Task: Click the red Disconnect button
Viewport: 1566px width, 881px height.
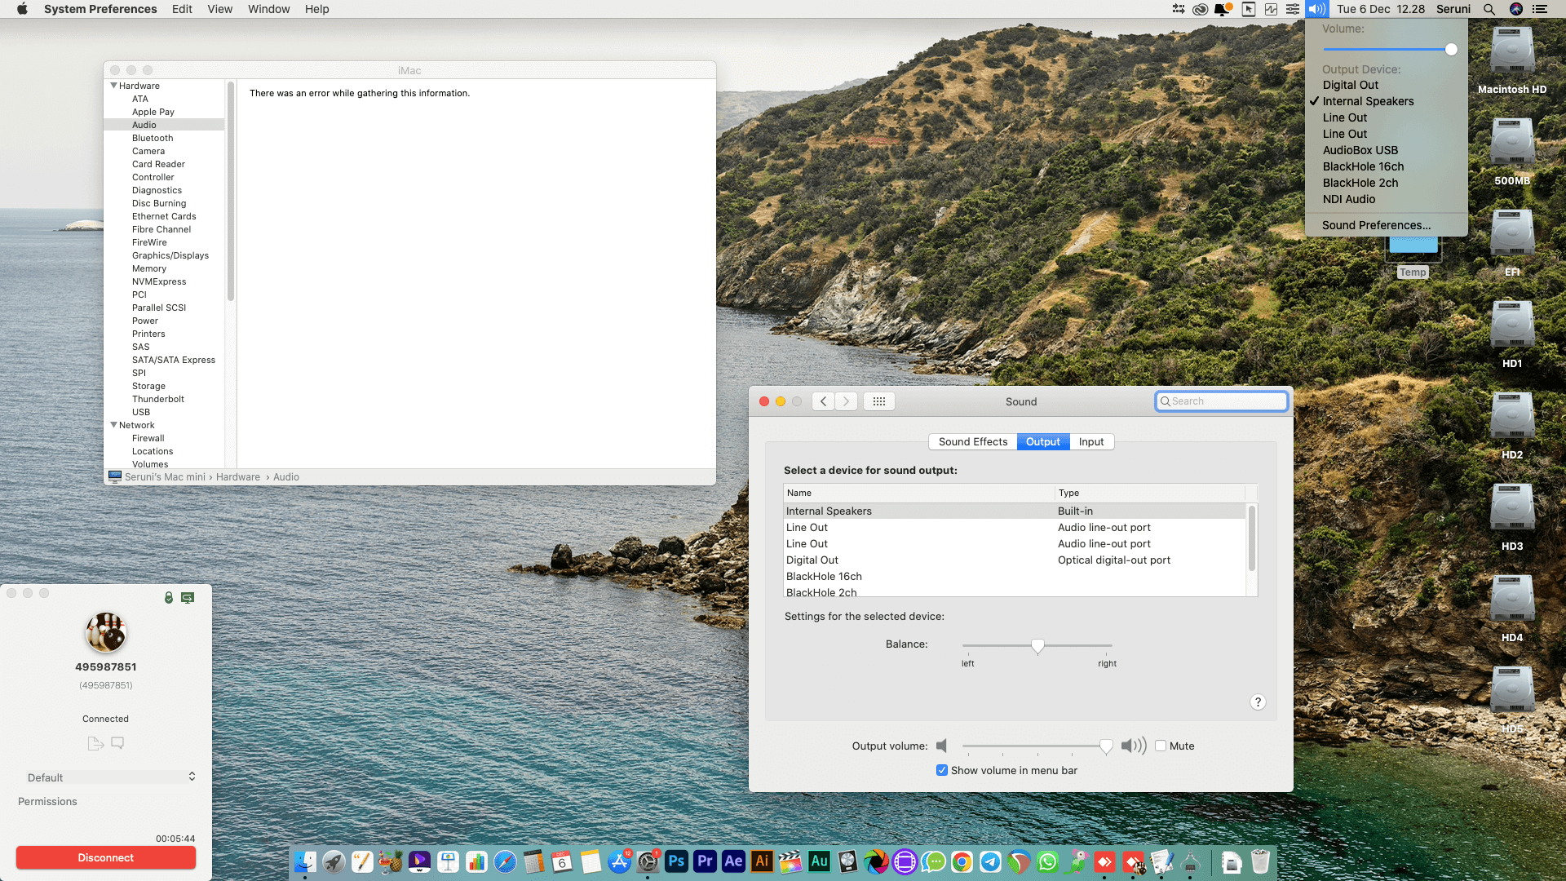Action: [106, 857]
